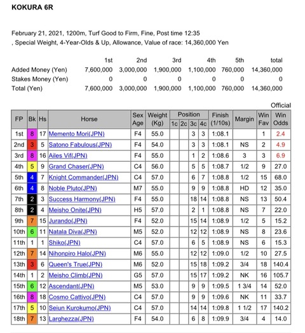Click the win odds 105.7 value
The image size is (305, 333).
click(281, 275)
